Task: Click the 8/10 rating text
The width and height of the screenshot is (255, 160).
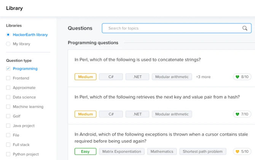Action: [245, 77]
